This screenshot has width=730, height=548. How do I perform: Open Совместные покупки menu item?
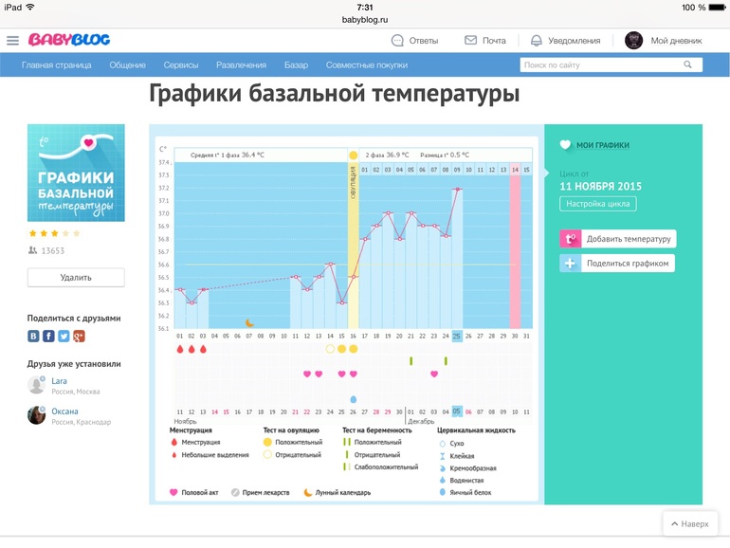coord(366,65)
